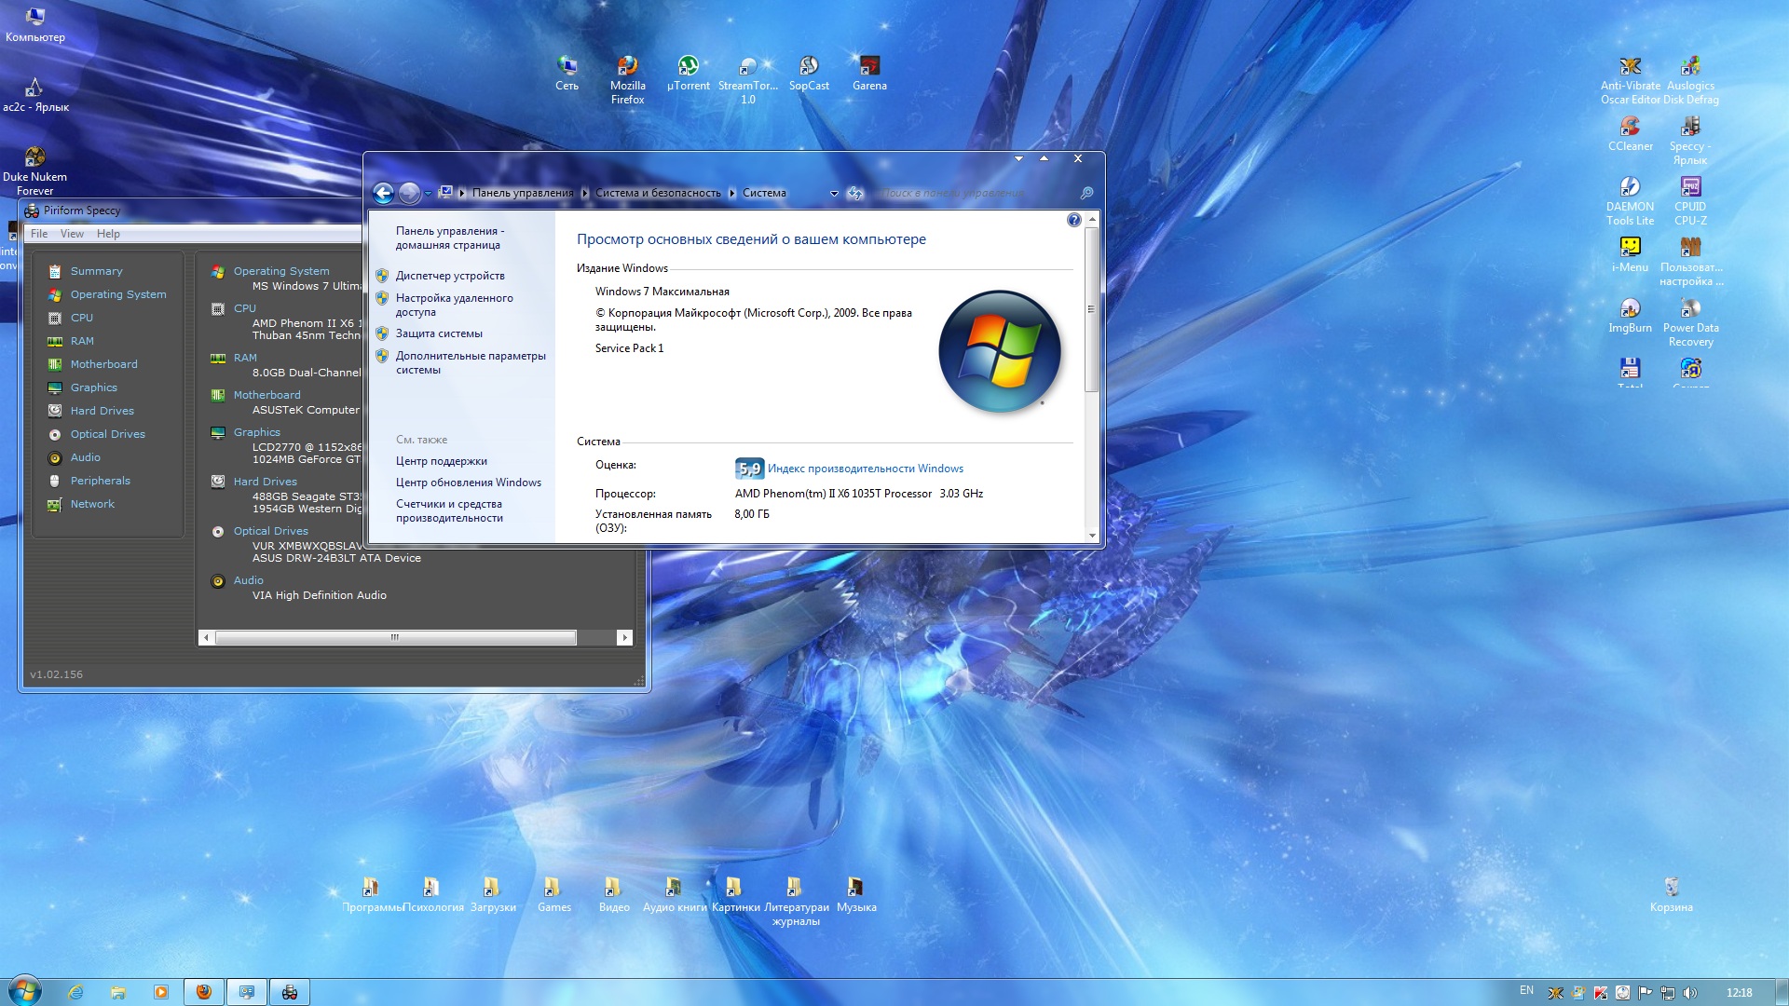Click the help question mark icon
This screenshot has width=1789, height=1006.
tap(1073, 220)
